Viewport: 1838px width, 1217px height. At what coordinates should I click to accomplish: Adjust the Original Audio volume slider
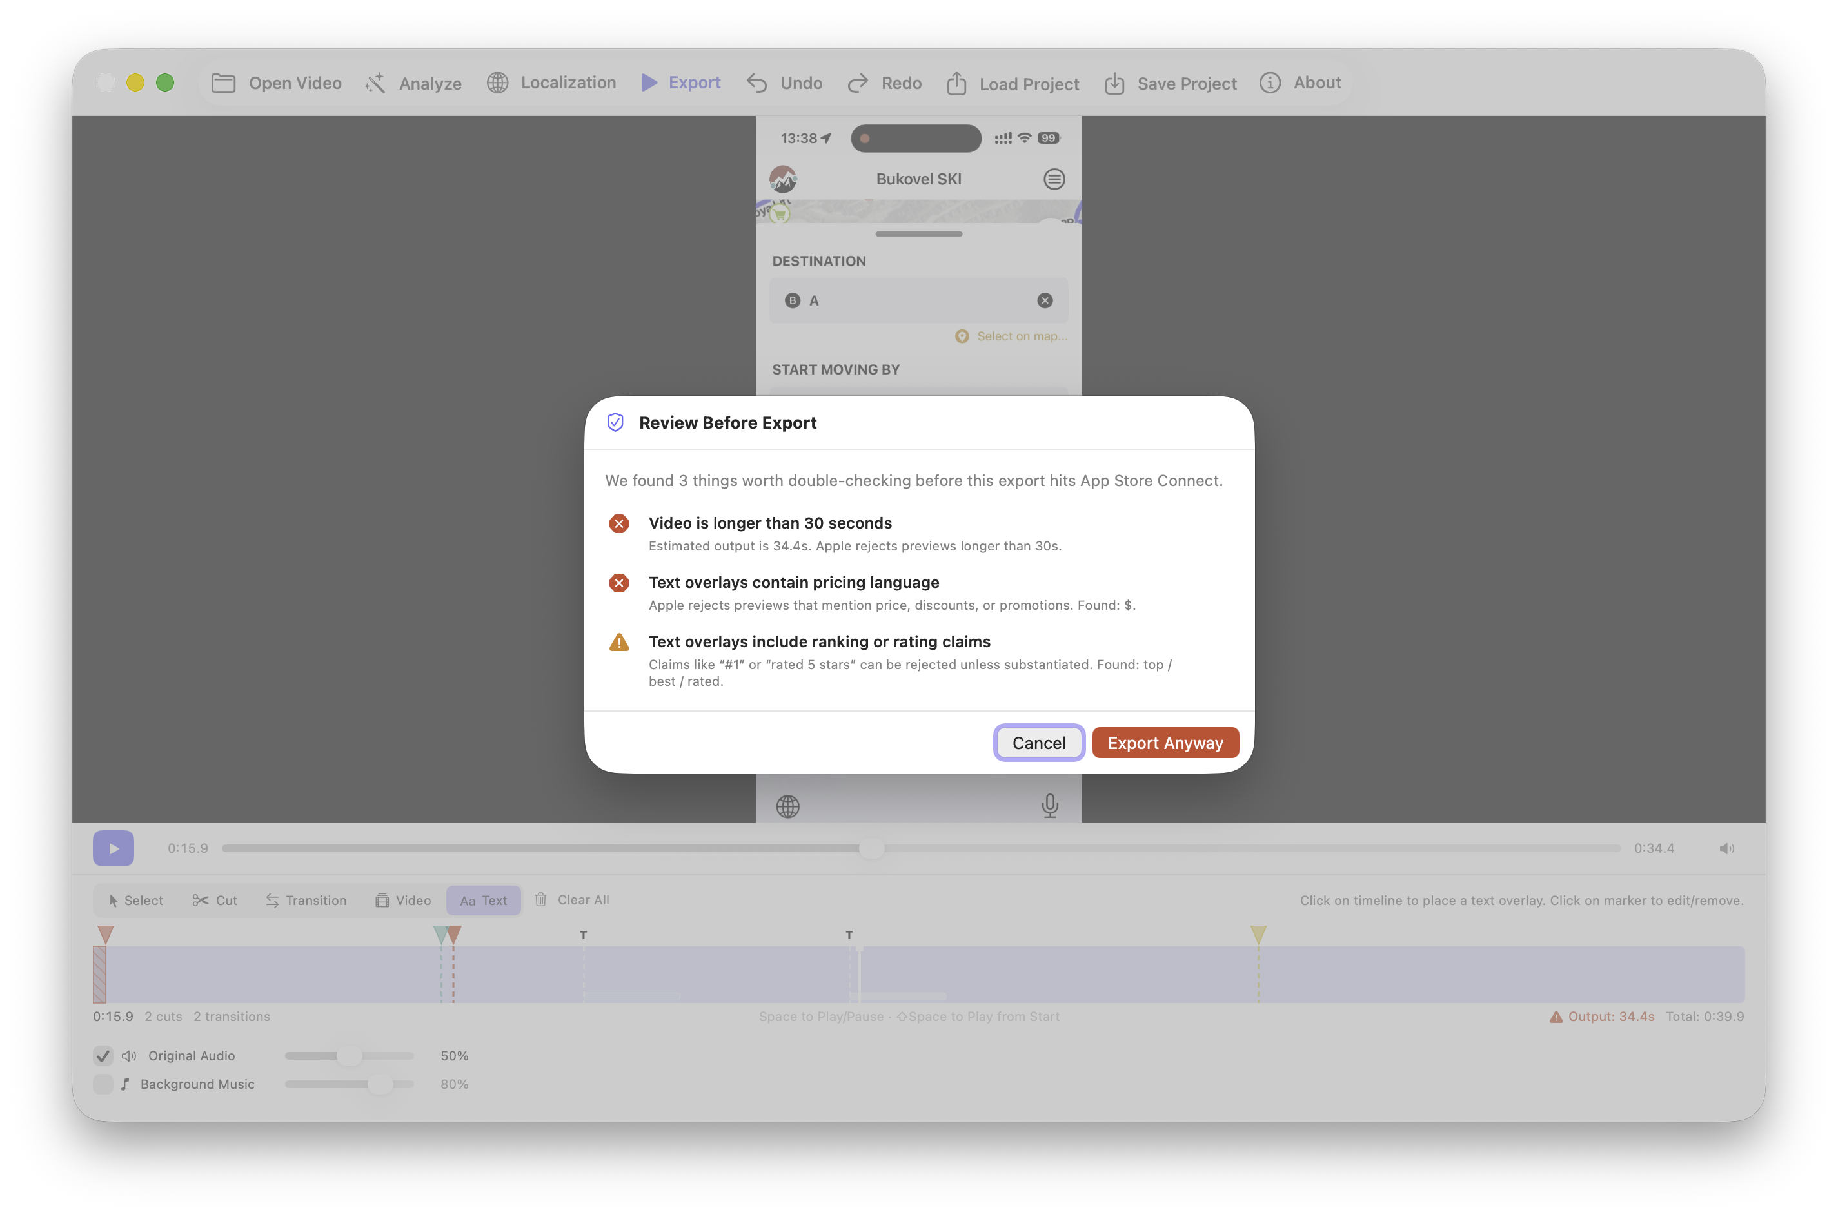click(x=350, y=1056)
